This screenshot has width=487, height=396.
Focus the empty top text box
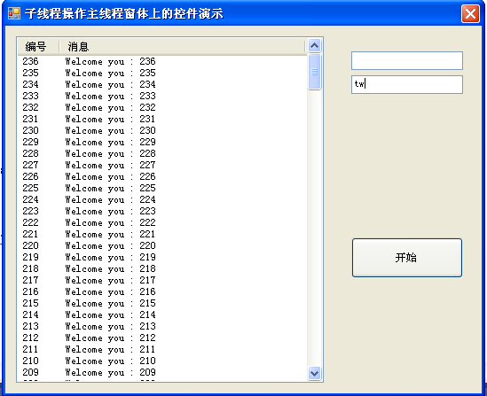pyautogui.click(x=407, y=60)
